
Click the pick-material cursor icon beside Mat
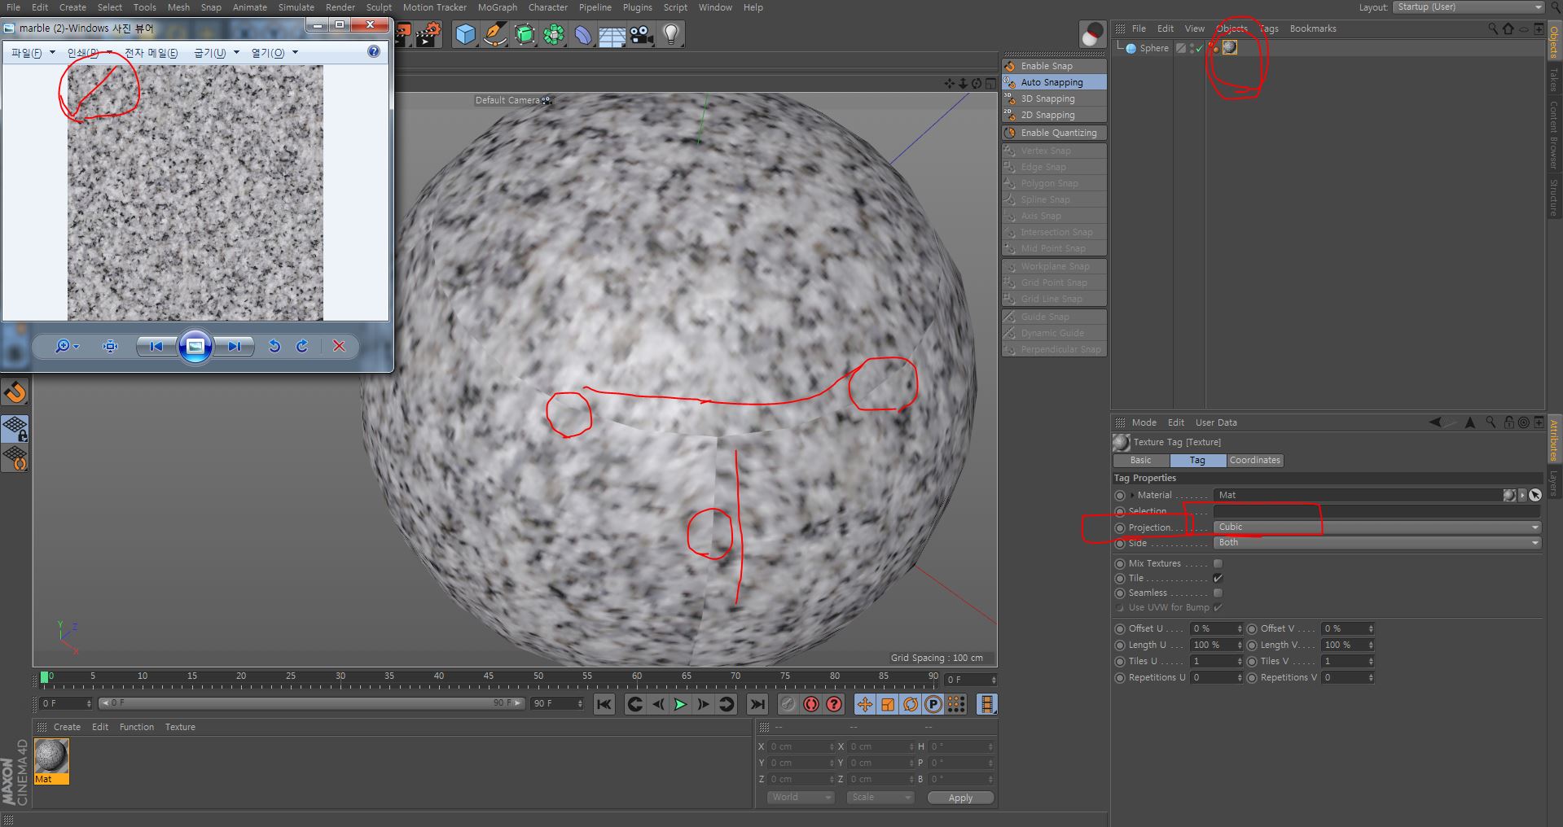(x=1535, y=495)
